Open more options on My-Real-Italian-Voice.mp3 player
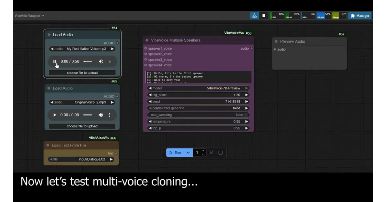This screenshot has height=202, width=386. (110, 61)
